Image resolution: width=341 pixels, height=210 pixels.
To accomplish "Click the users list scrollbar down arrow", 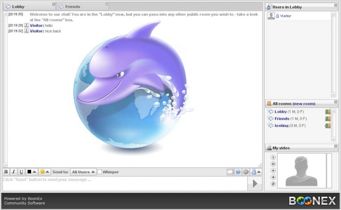I will coord(333,95).
